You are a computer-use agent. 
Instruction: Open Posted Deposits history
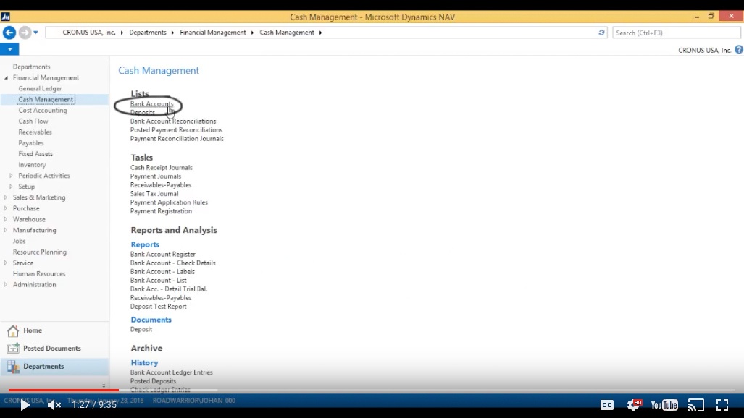153,381
